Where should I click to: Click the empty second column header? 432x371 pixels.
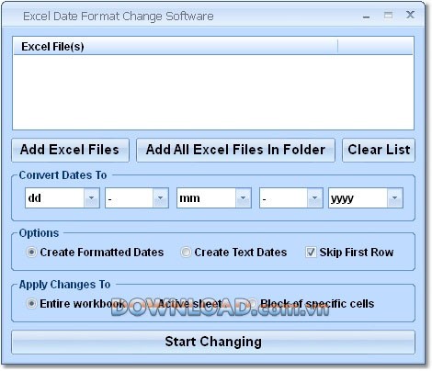[x=375, y=47]
